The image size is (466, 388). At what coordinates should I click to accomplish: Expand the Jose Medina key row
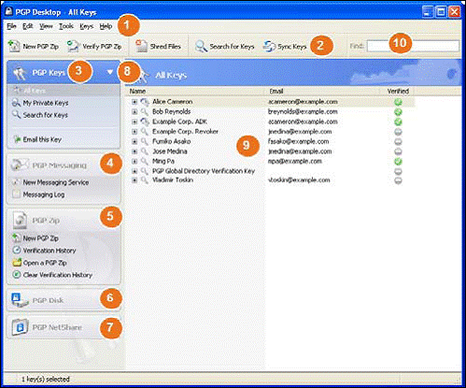134,151
